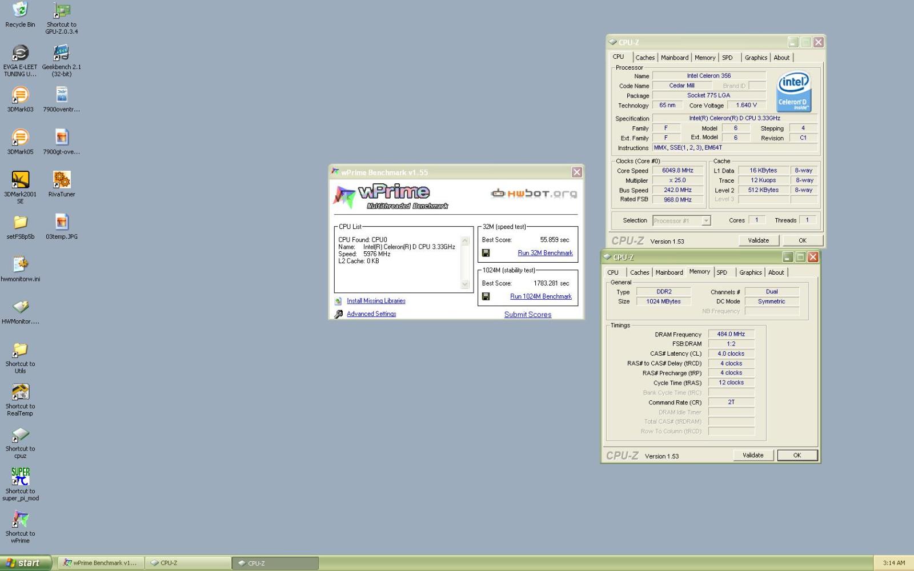Open the Advanced Settings link
The height and width of the screenshot is (571, 914).
(371, 314)
